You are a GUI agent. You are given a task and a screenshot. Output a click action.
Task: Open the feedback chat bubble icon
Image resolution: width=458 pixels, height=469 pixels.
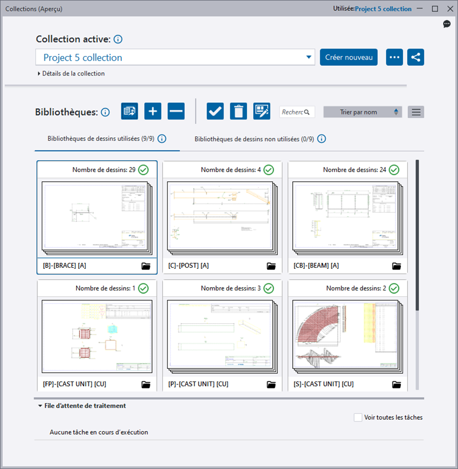pos(447,24)
